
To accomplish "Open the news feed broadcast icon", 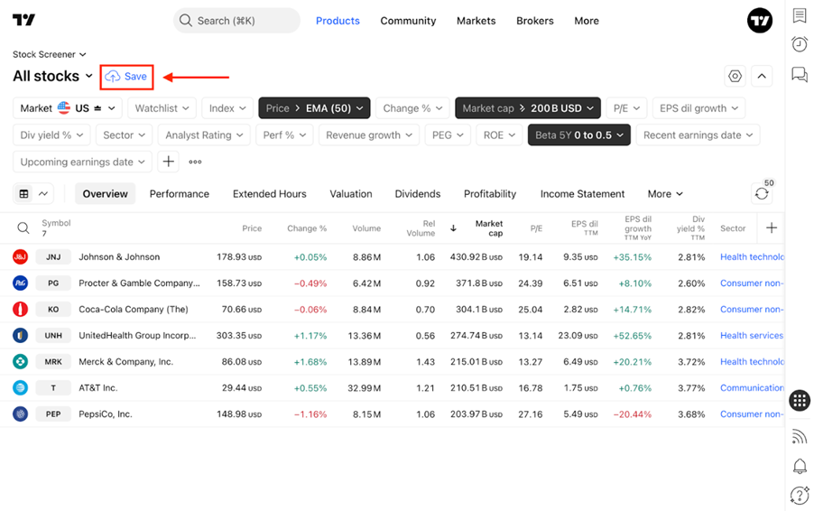I will tap(800, 436).
